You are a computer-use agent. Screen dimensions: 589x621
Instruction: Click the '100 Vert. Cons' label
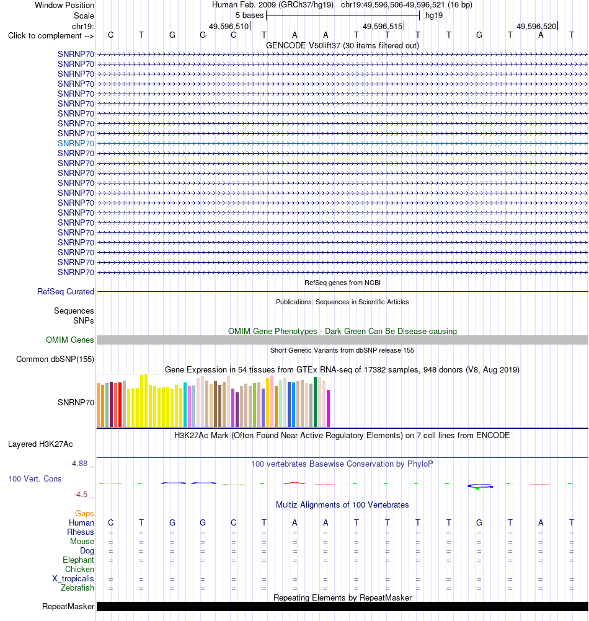[x=35, y=479]
